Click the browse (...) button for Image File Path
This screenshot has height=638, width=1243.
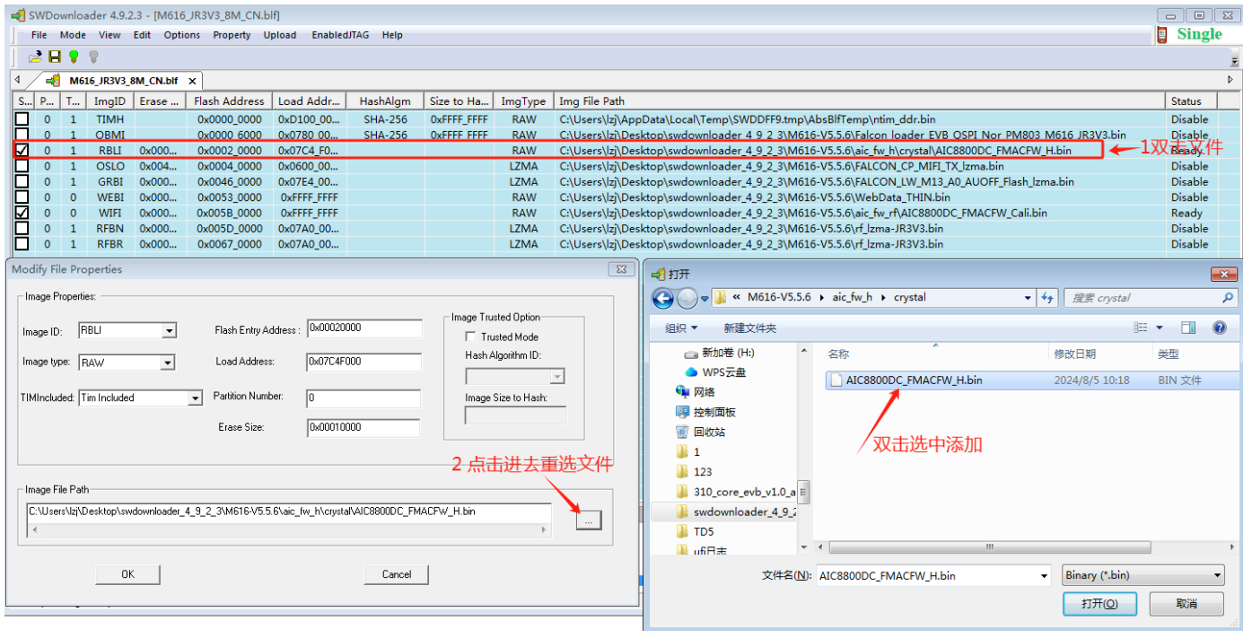589,520
